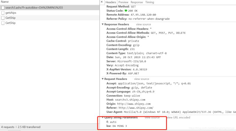Click the Date header value
Image resolution: width=236 pixels, height=131 pixels.
[138, 57]
